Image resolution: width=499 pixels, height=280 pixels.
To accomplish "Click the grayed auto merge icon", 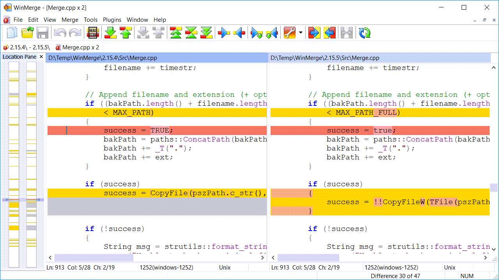I will tap(347, 33).
